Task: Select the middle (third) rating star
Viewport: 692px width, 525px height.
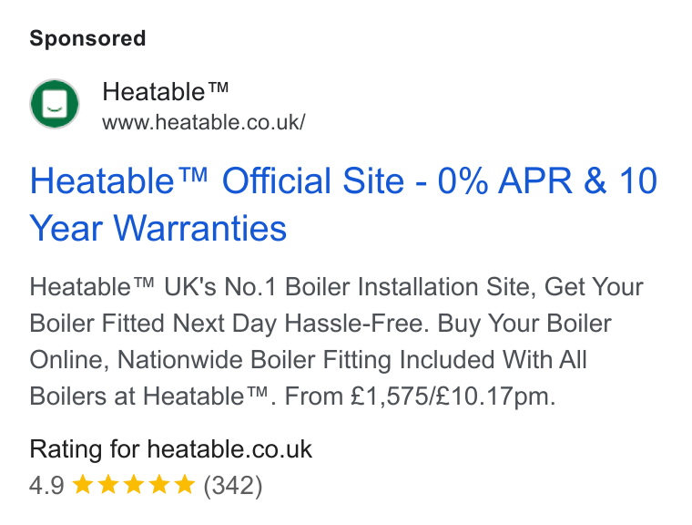Action: coord(134,484)
